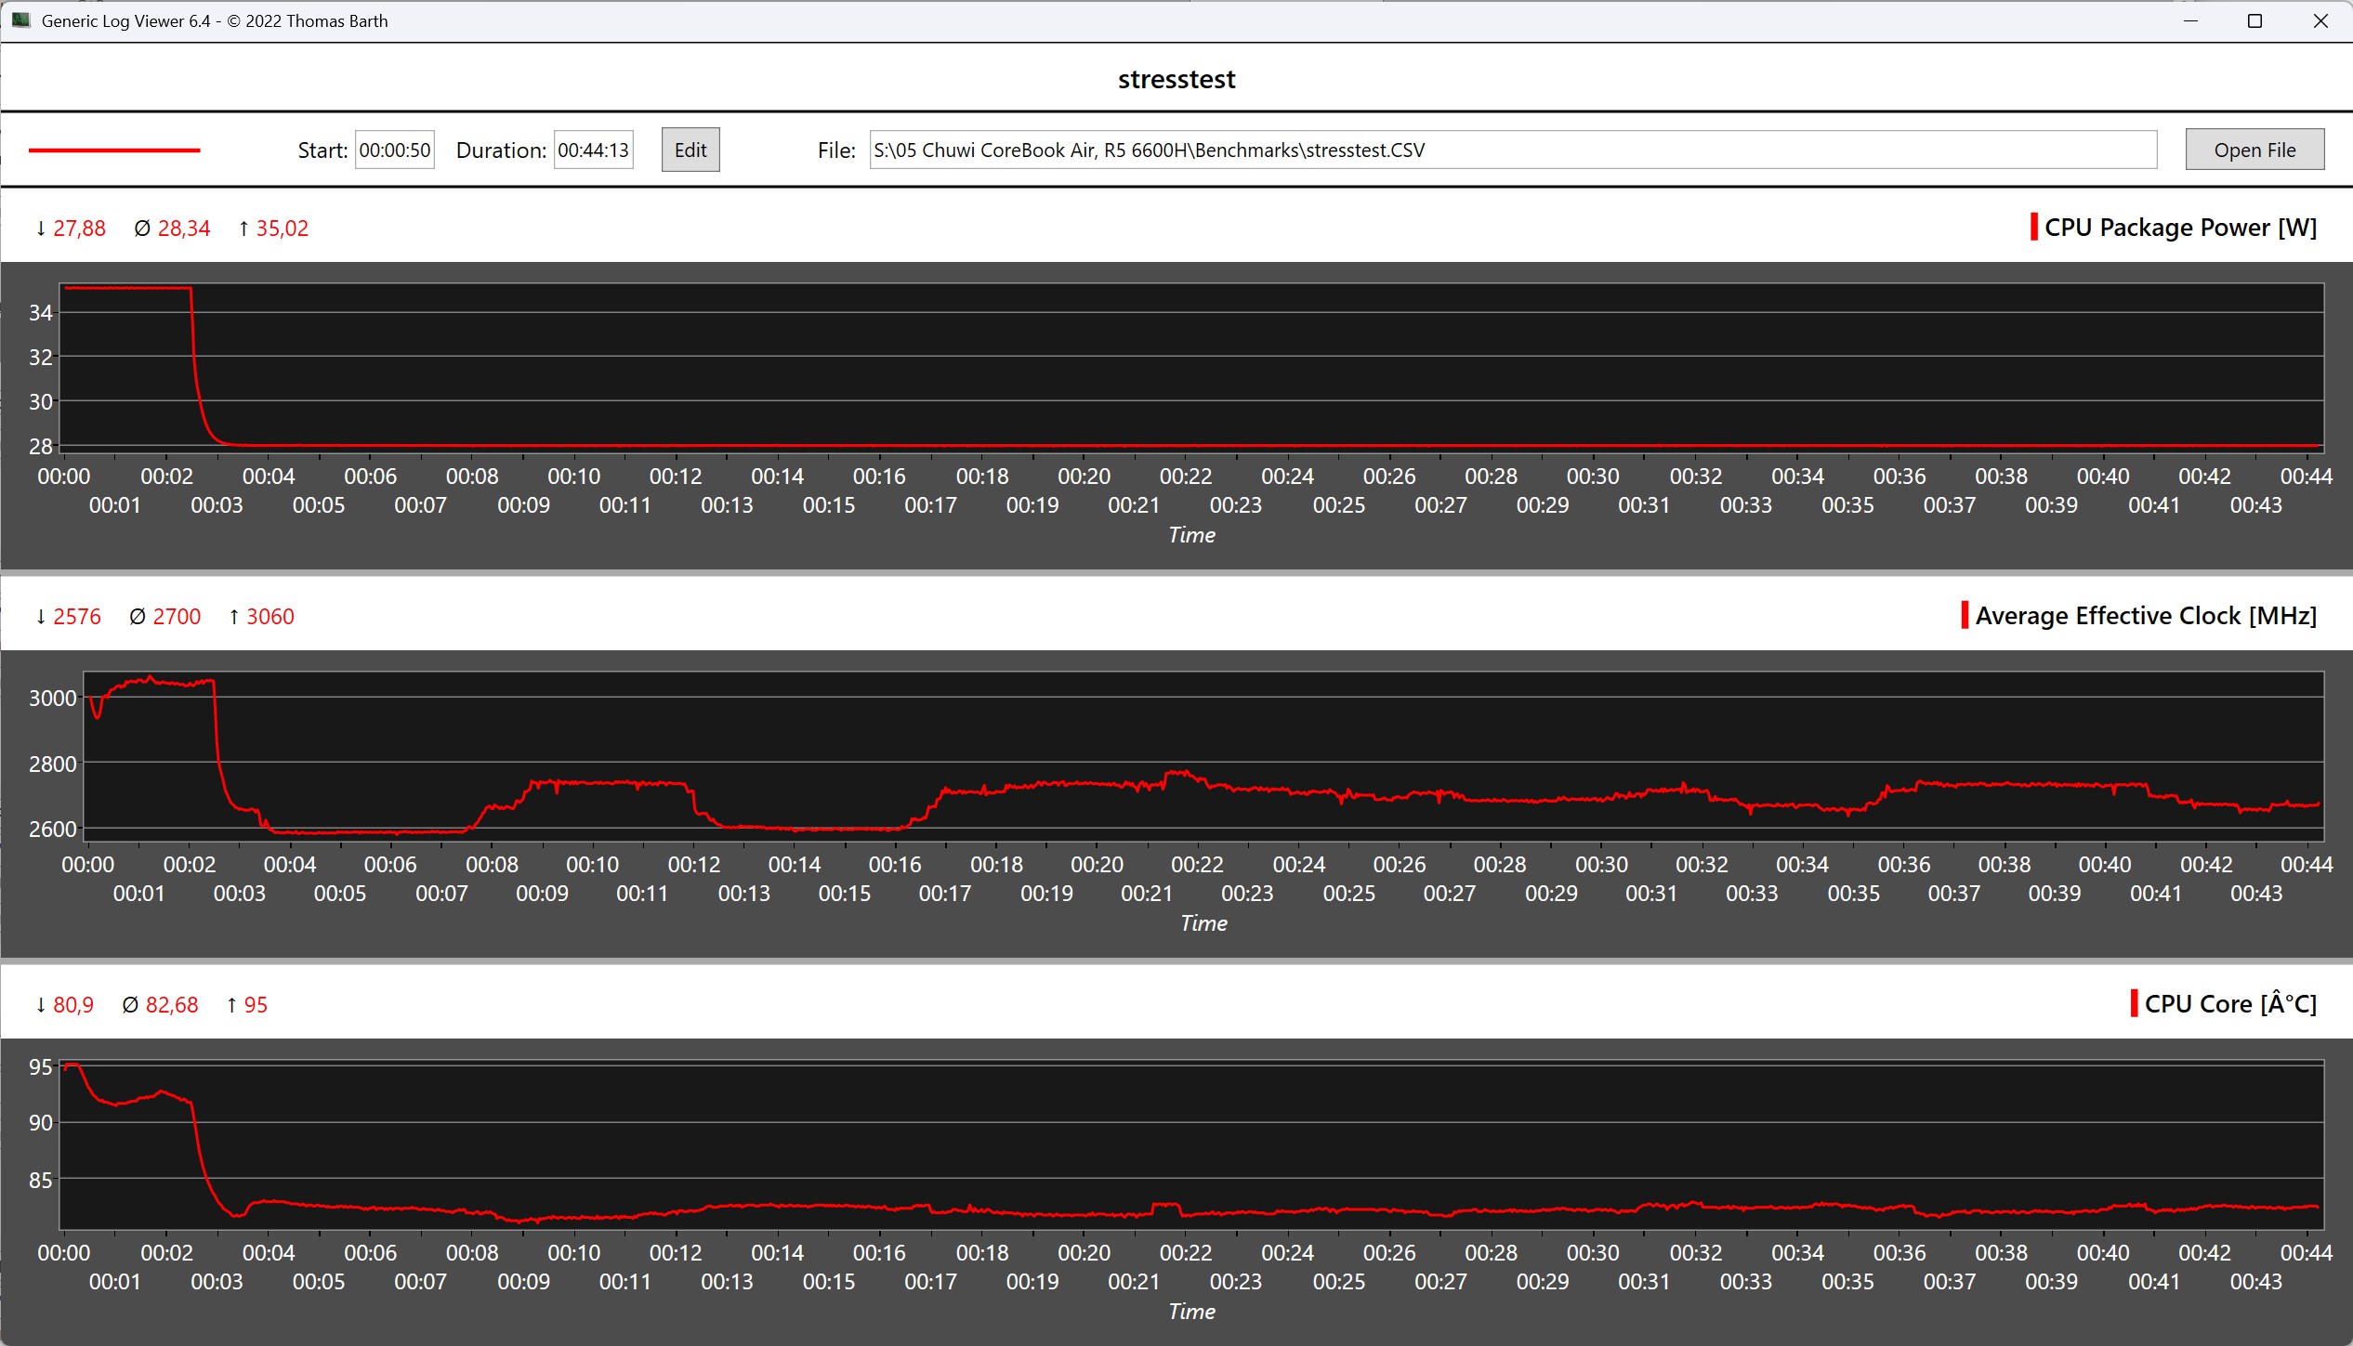Click the File path text field
The image size is (2353, 1346).
(x=1512, y=150)
